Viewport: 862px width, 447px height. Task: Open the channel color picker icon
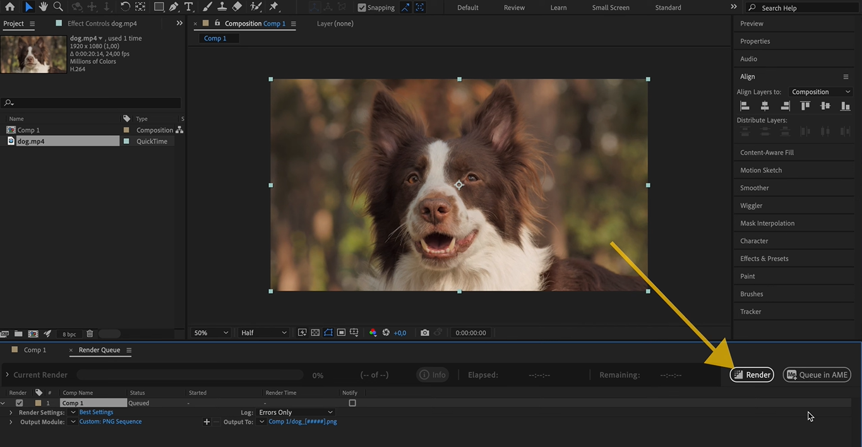(x=373, y=333)
